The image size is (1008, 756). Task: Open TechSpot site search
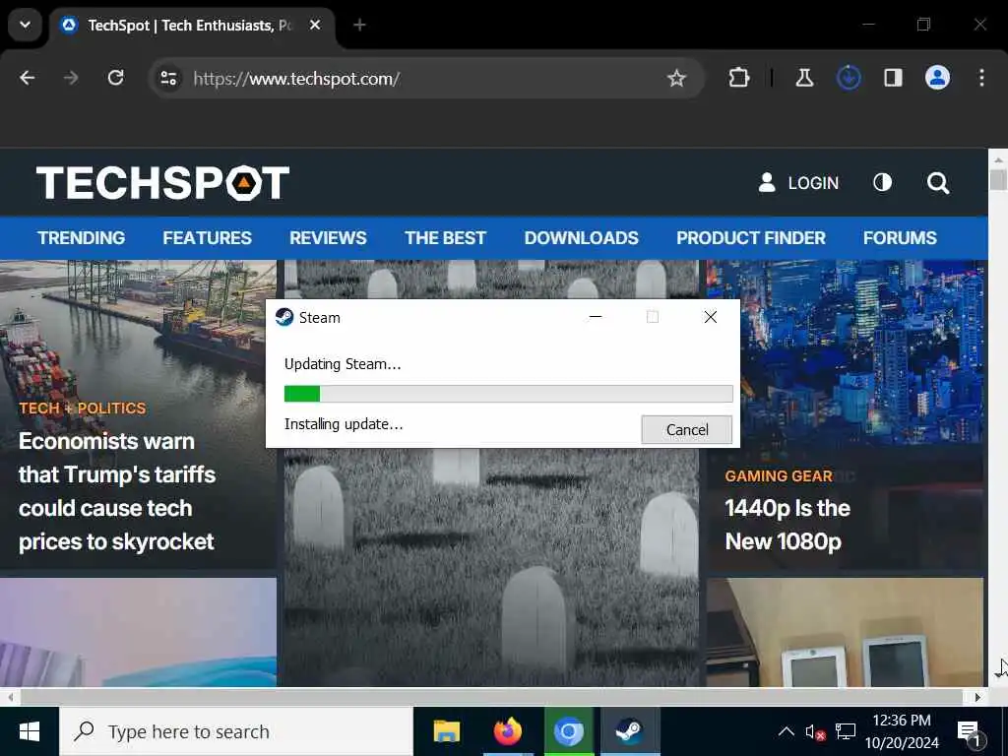click(938, 183)
